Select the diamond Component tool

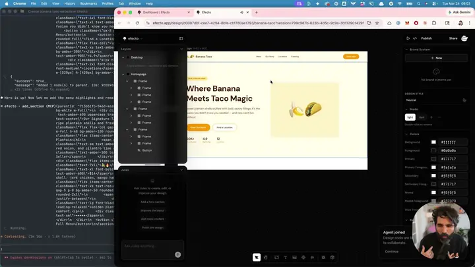tap(303, 257)
